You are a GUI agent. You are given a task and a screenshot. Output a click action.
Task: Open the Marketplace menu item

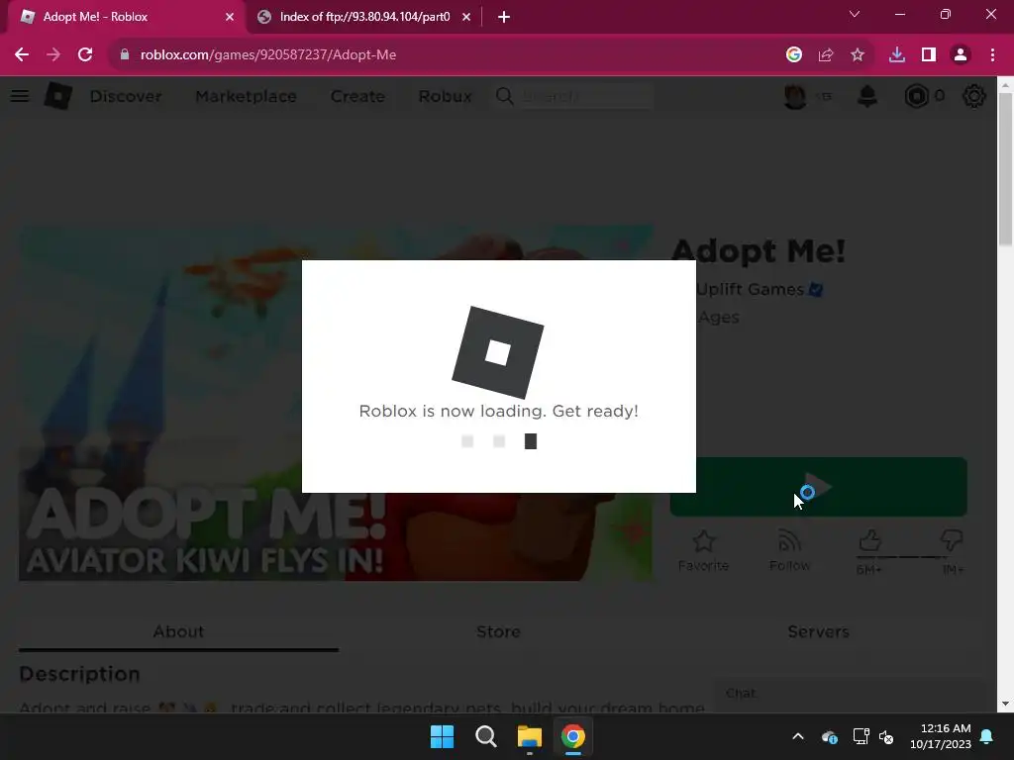click(246, 96)
